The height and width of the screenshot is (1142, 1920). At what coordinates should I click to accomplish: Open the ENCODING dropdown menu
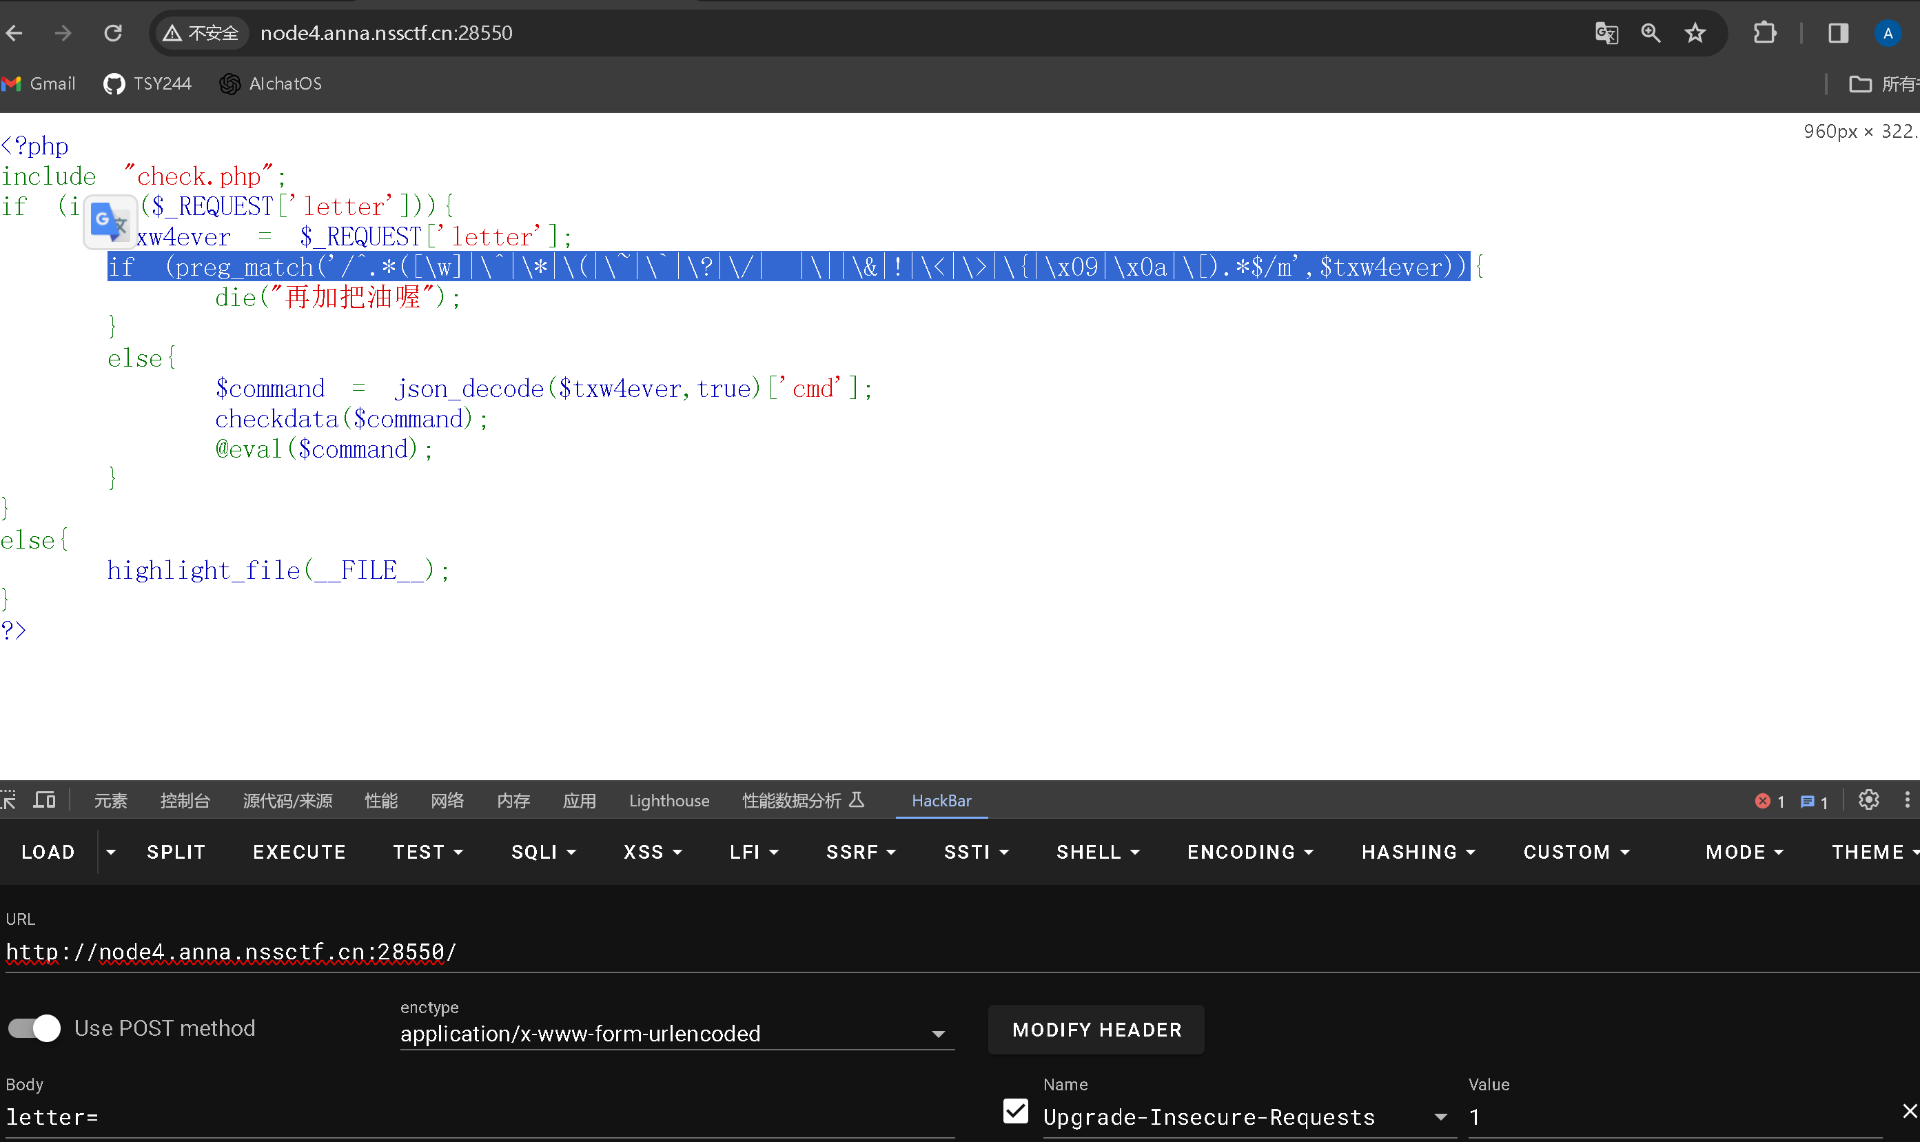click(x=1249, y=852)
